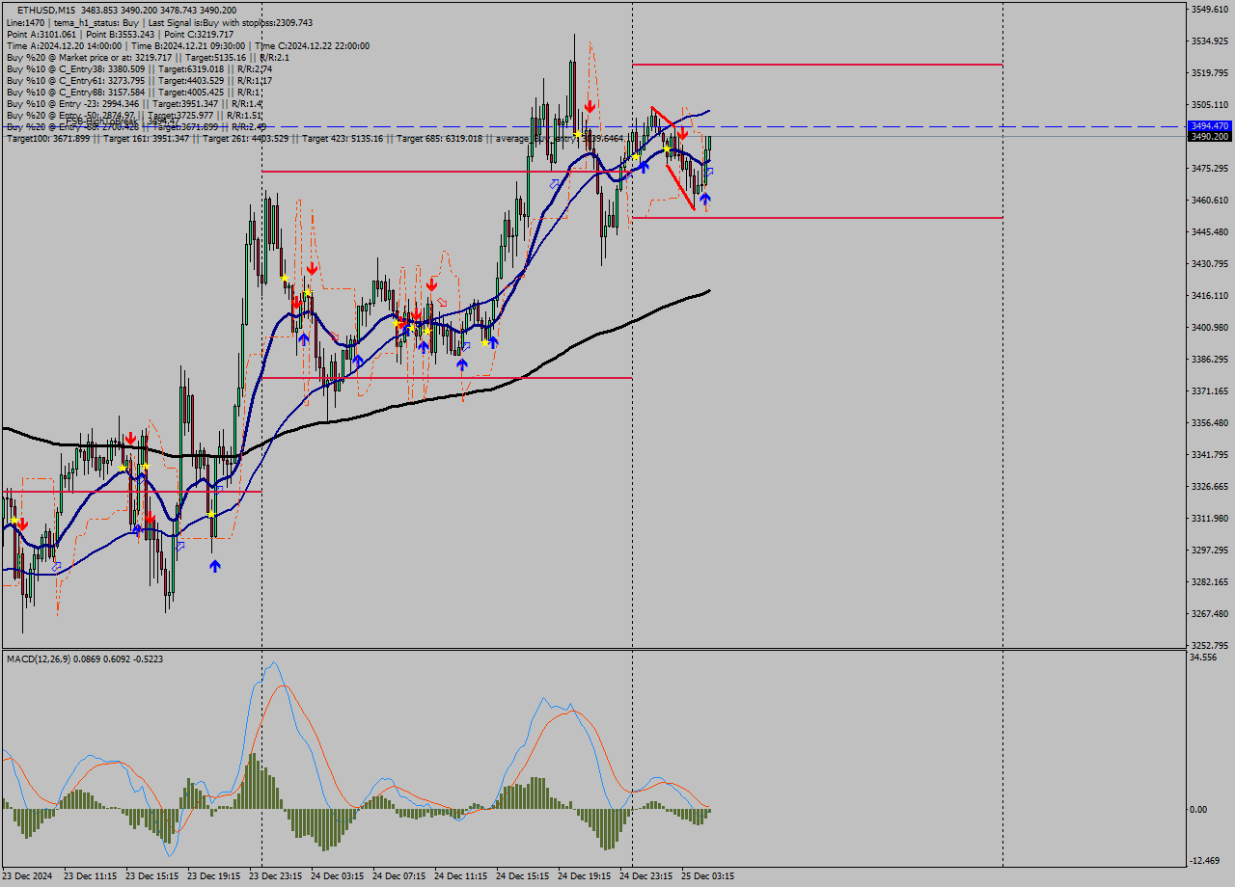This screenshot has height=887, width=1235.
Task: Click the FSB-HighToBreak label
Action: click(121, 122)
